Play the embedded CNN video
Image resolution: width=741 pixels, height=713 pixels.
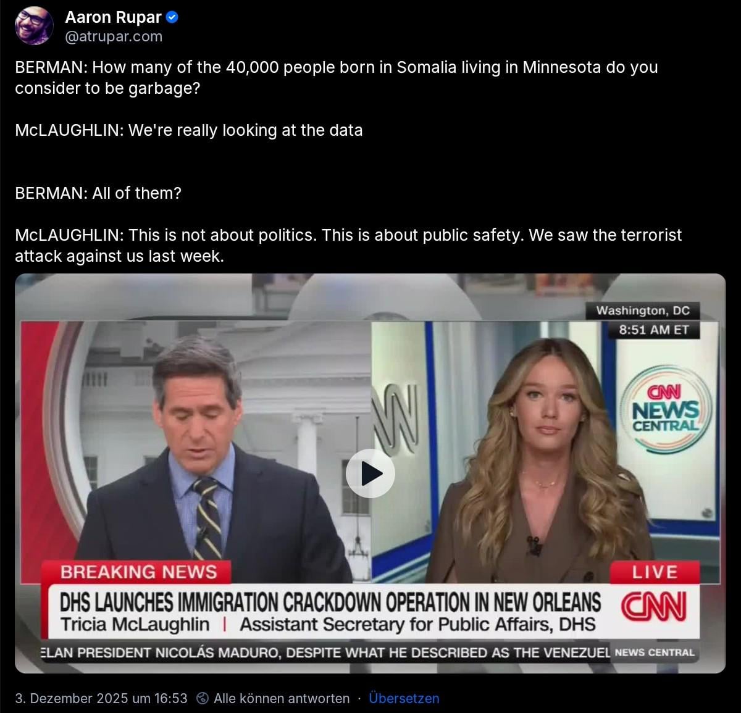(370, 473)
